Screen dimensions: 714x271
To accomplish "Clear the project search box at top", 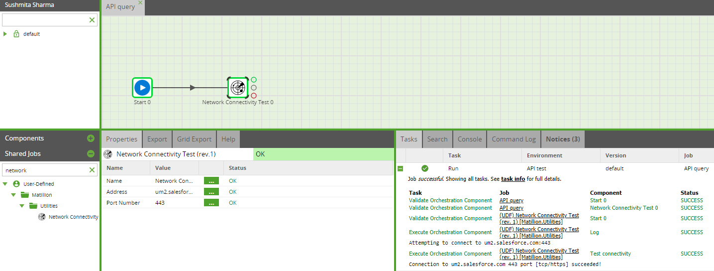I will (x=92, y=20).
